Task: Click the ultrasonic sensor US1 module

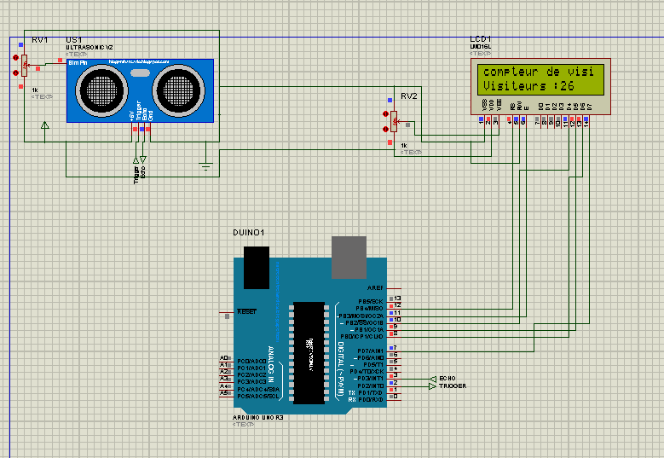Action: (141, 89)
